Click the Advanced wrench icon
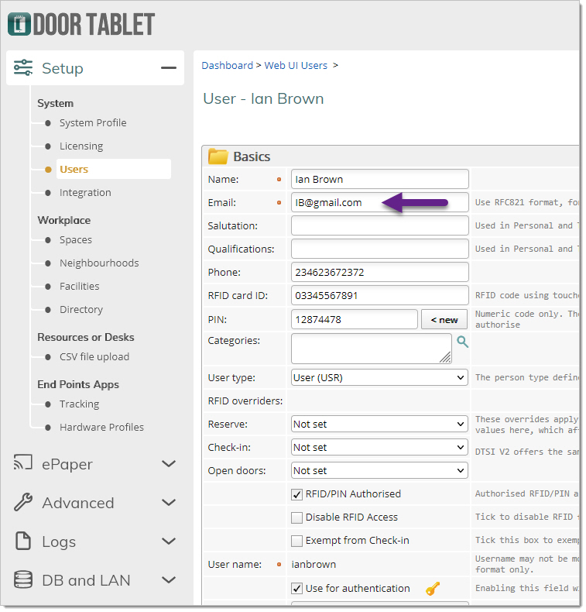The height and width of the screenshot is (612, 586). [x=23, y=503]
